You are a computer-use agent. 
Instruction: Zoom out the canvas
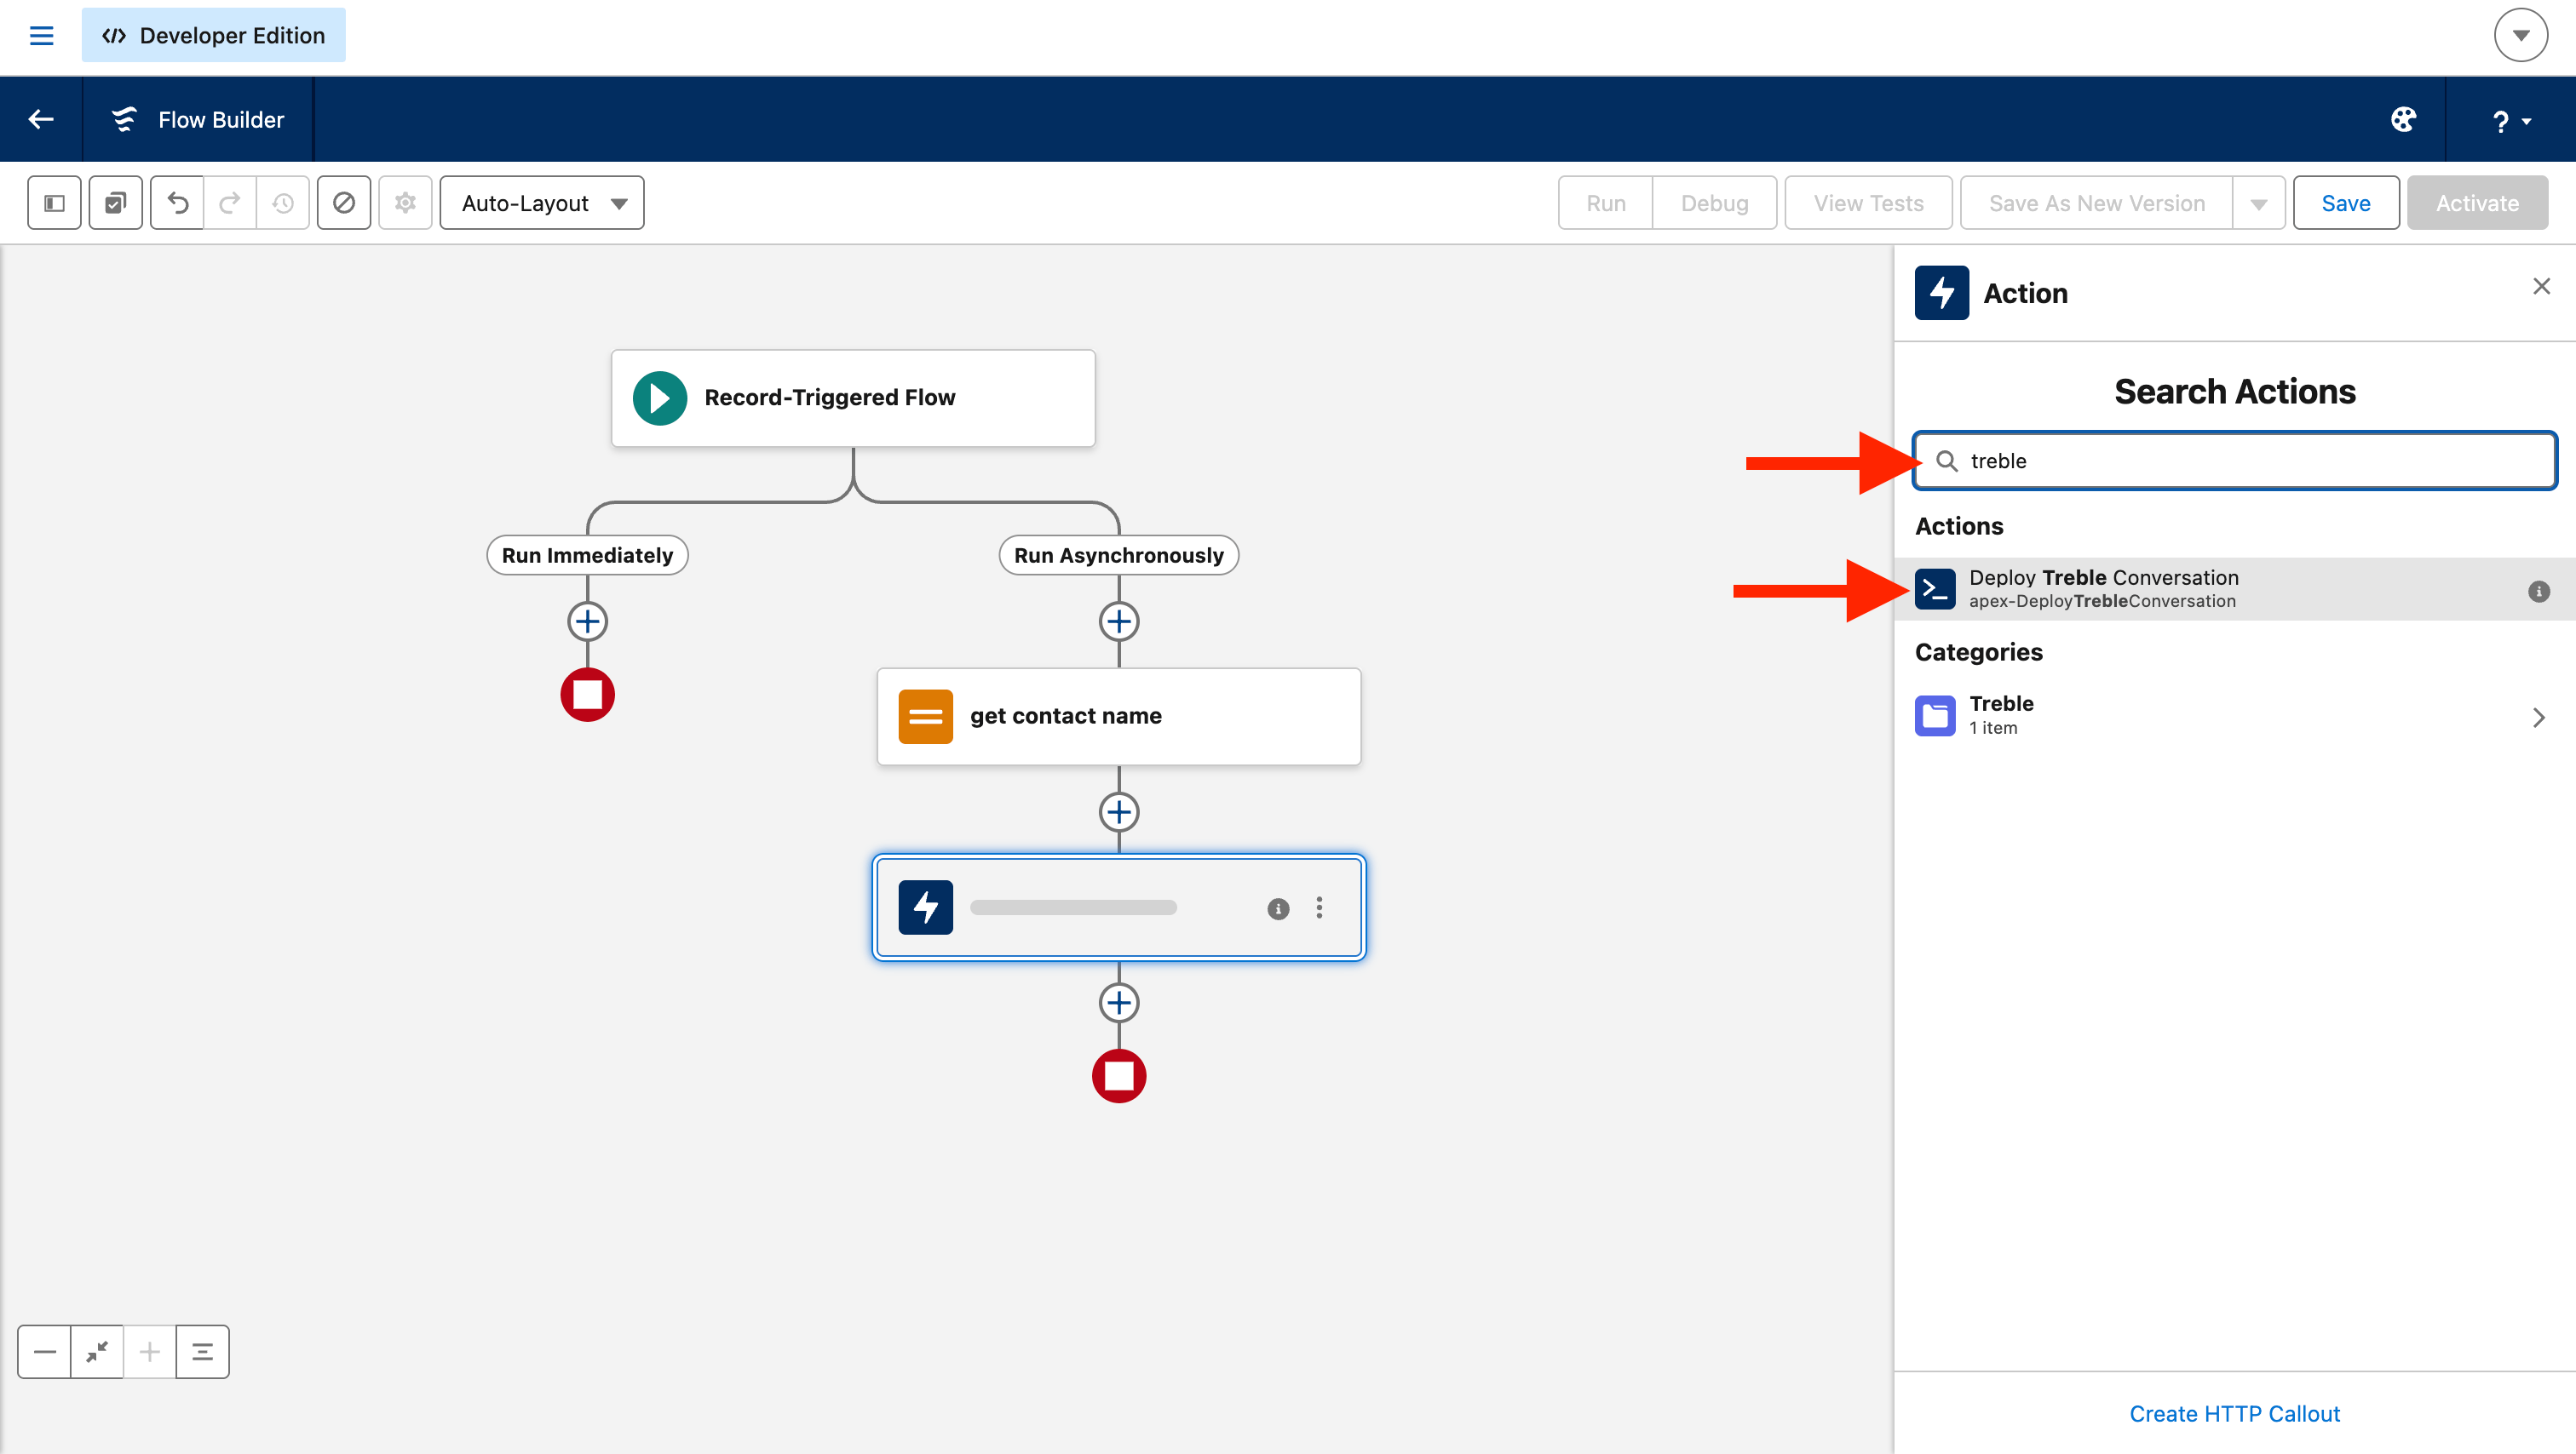click(x=44, y=1352)
